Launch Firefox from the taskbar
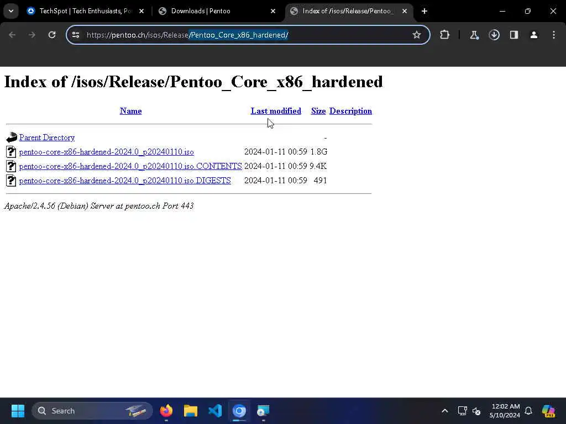Screen dimensions: 566x424 pyautogui.click(x=166, y=411)
